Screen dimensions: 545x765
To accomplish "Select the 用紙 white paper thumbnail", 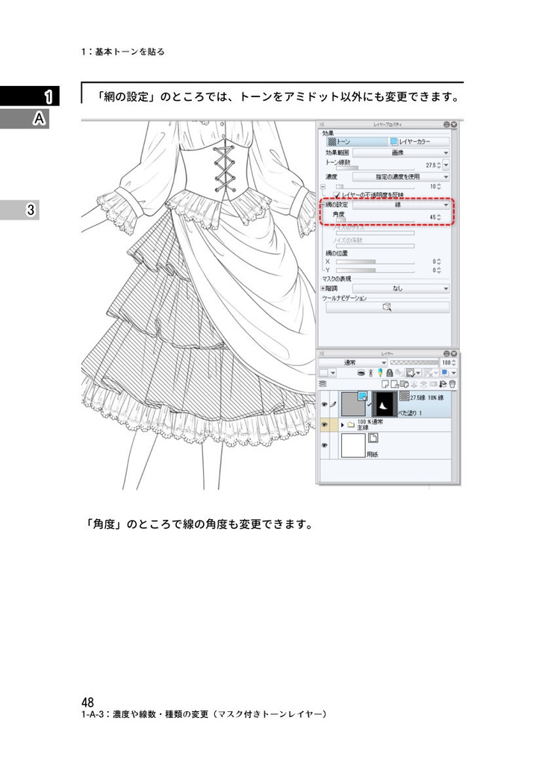I will 353,445.
